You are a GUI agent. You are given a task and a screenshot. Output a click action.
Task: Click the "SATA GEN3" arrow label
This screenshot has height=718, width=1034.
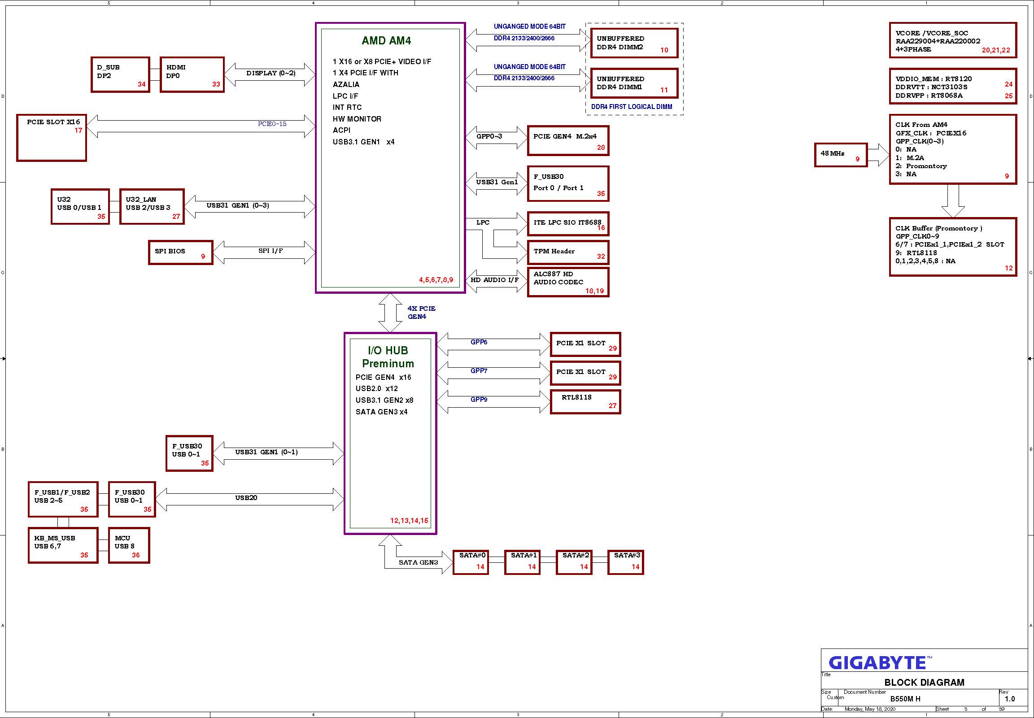418,562
